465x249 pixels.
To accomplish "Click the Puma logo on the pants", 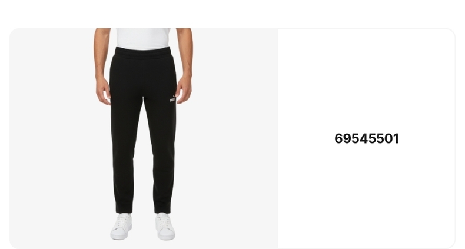I will 172,99.
